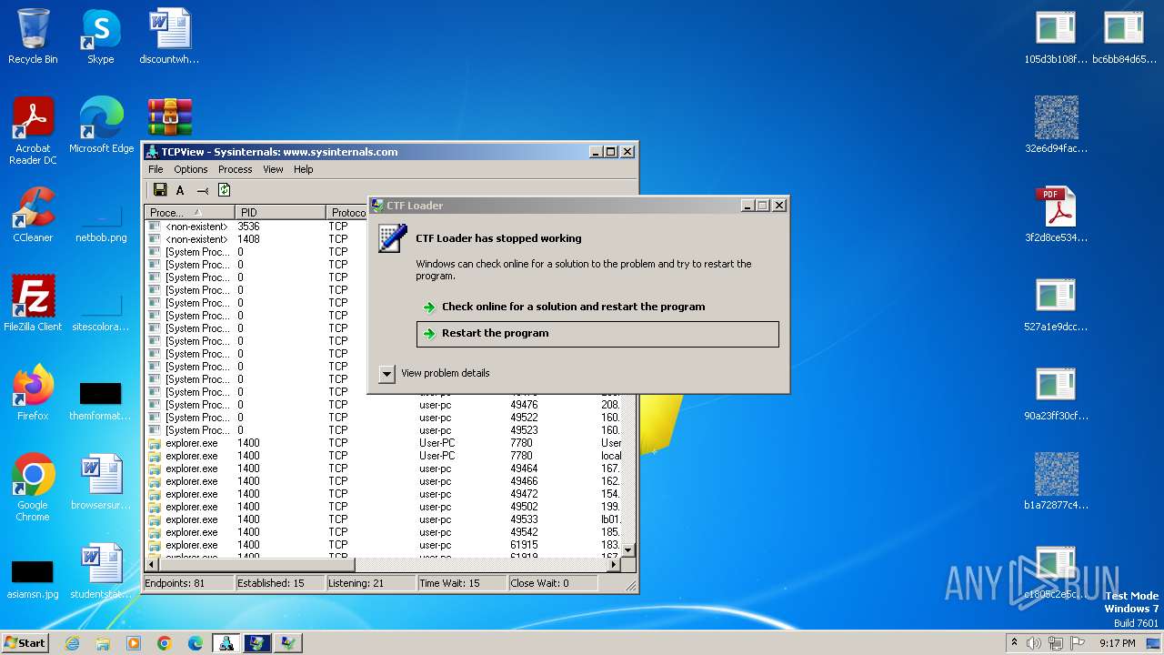Select explorer.exe row with local port 61915
Image resolution: width=1164 pixels, height=655 pixels.
coord(382,545)
